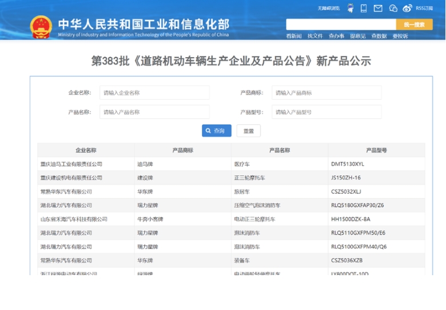
Task: Open the 看新闻 navigation item
Action: point(294,36)
